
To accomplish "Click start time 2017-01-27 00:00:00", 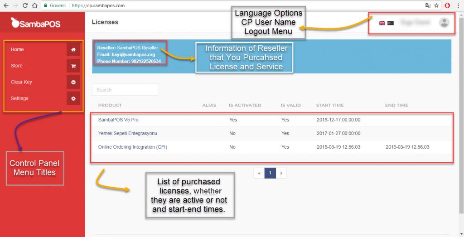I will pos(338,133).
